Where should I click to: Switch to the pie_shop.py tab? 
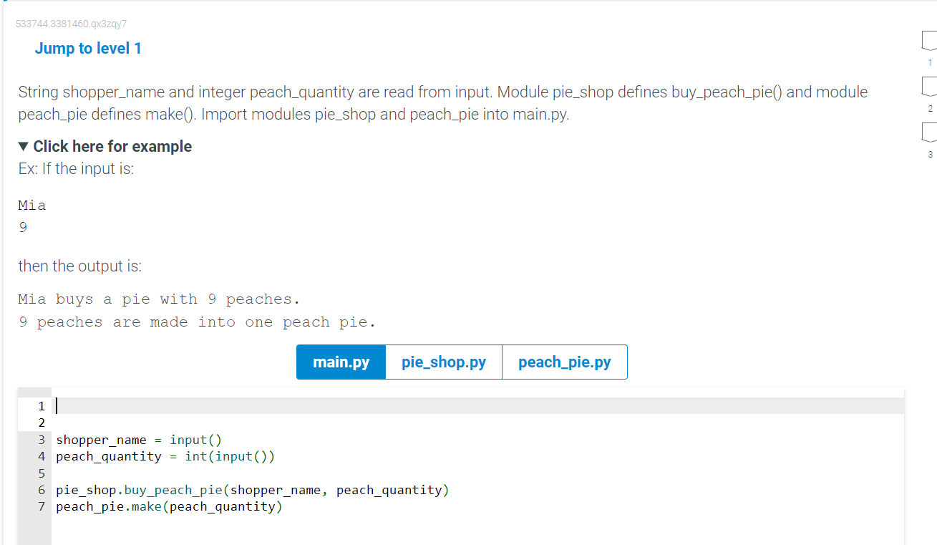[443, 362]
